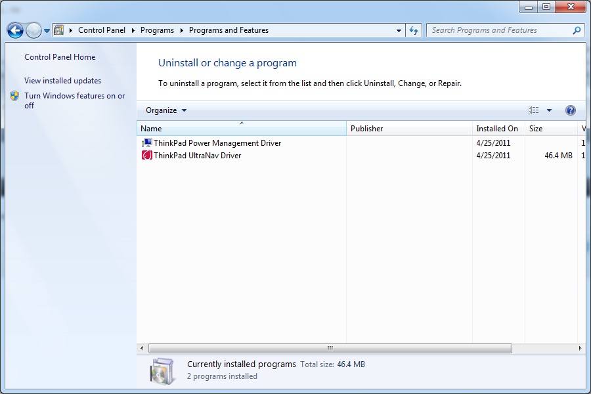Click install date in Power Management row
This screenshot has height=394, width=591.
pos(493,143)
